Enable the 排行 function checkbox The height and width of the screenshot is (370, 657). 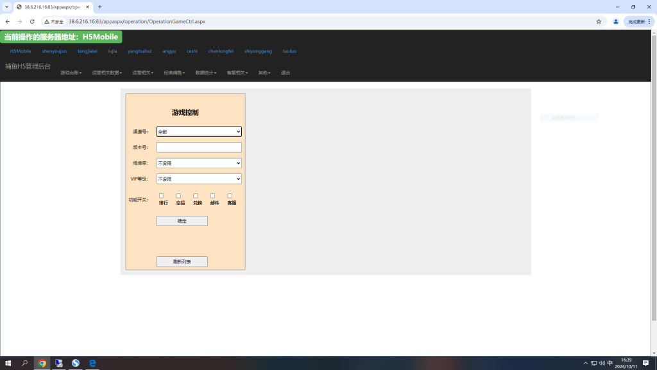(x=162, y=196)
